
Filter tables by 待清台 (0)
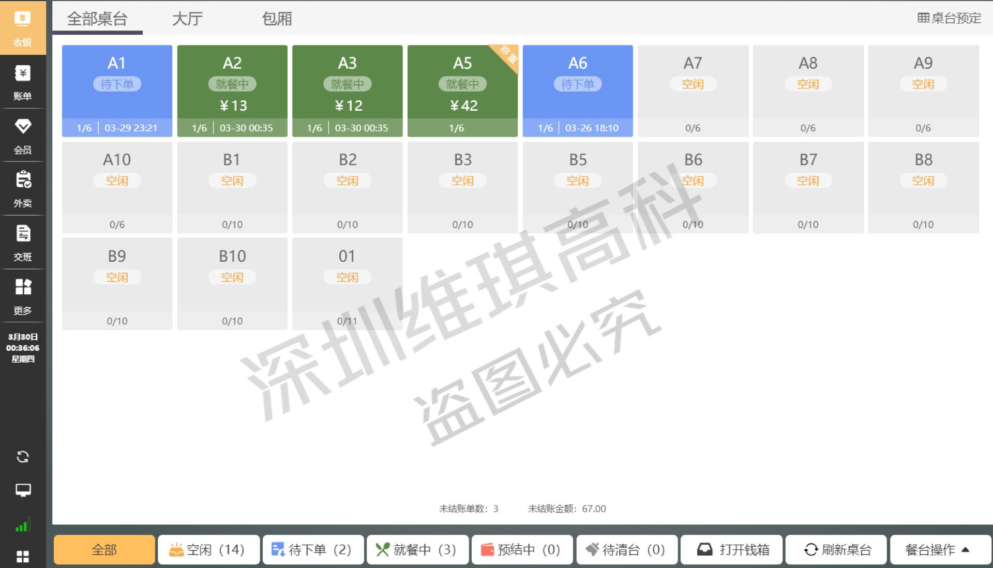(x=627, y=549)
